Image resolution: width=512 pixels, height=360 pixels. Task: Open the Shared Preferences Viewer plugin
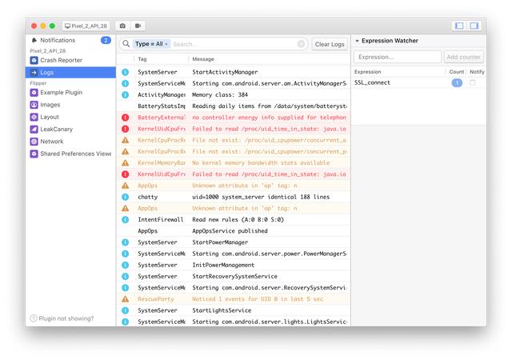(x=70, y=154)
